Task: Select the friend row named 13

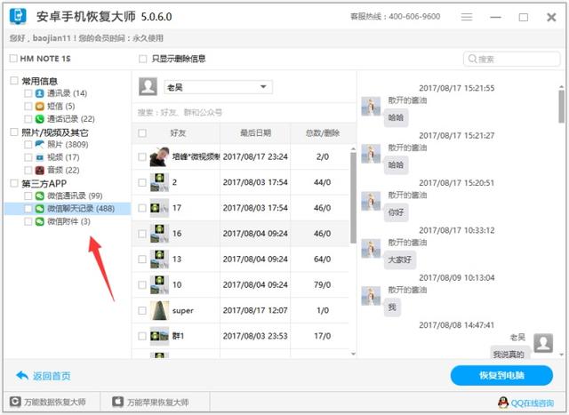Action: point(241,259)
